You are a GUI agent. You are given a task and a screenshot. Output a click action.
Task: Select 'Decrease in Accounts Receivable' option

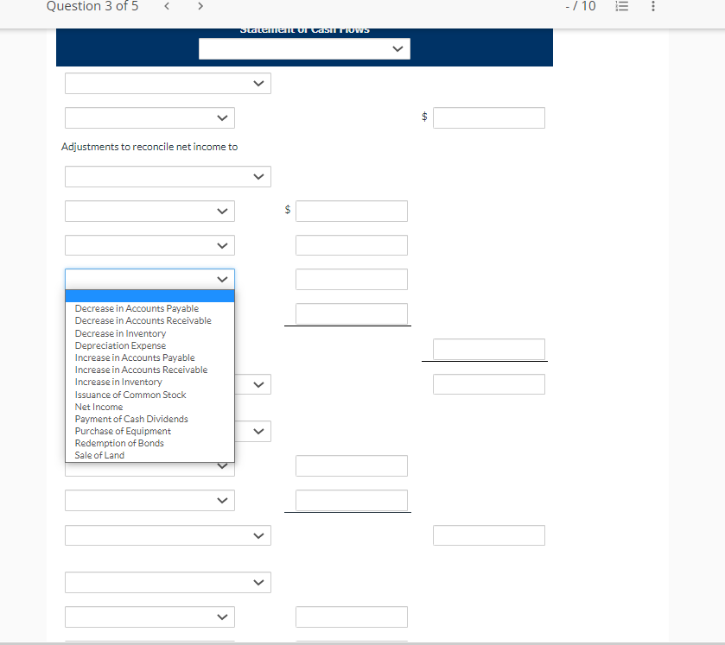(149, 320)
